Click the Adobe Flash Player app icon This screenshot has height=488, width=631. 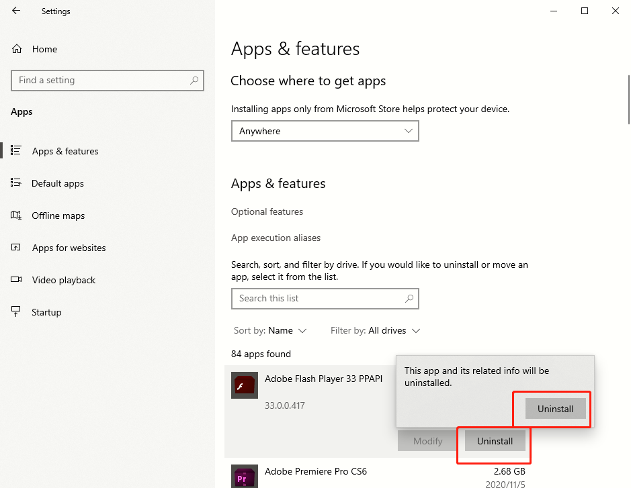click(x=245, y=385)
